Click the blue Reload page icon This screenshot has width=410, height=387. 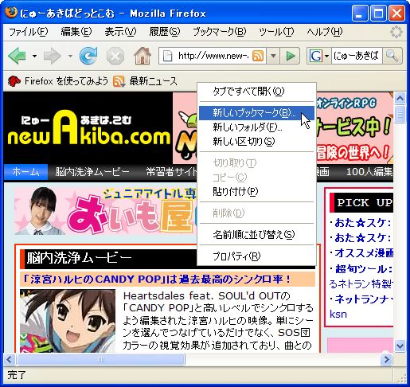point(88,56)
